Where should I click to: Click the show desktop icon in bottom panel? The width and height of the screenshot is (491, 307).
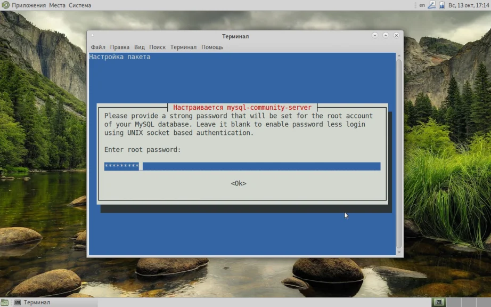point(4,302)
